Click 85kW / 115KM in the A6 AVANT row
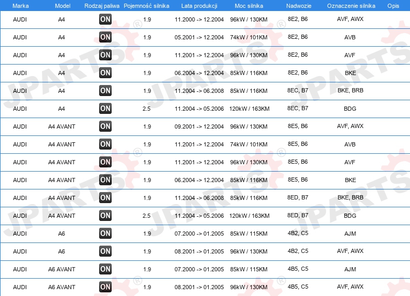 tap(249, 269)
